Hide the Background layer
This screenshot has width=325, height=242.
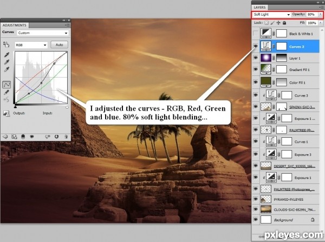coord(256,219)
